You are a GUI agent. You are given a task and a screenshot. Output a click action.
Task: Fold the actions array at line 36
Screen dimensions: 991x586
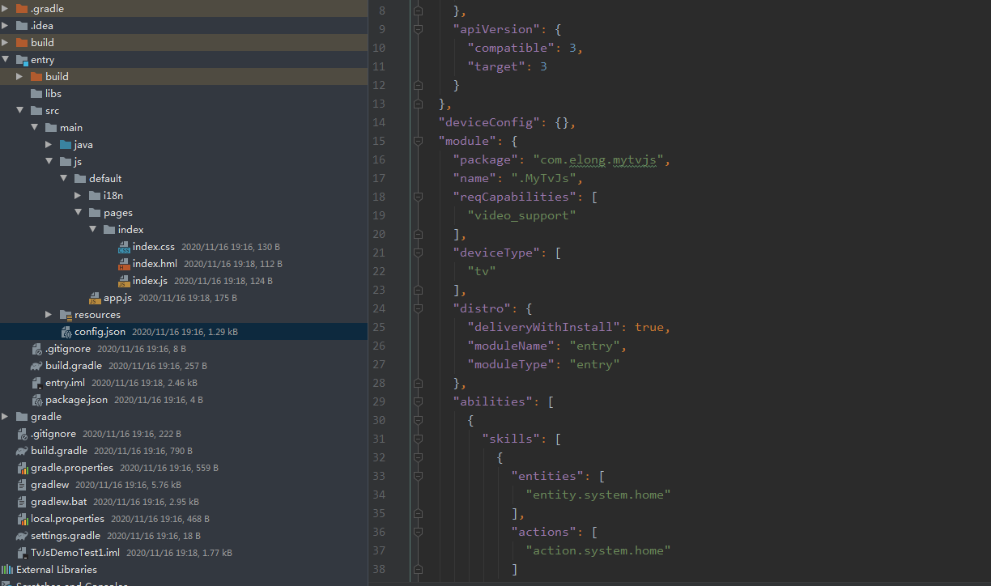(418, 532)
